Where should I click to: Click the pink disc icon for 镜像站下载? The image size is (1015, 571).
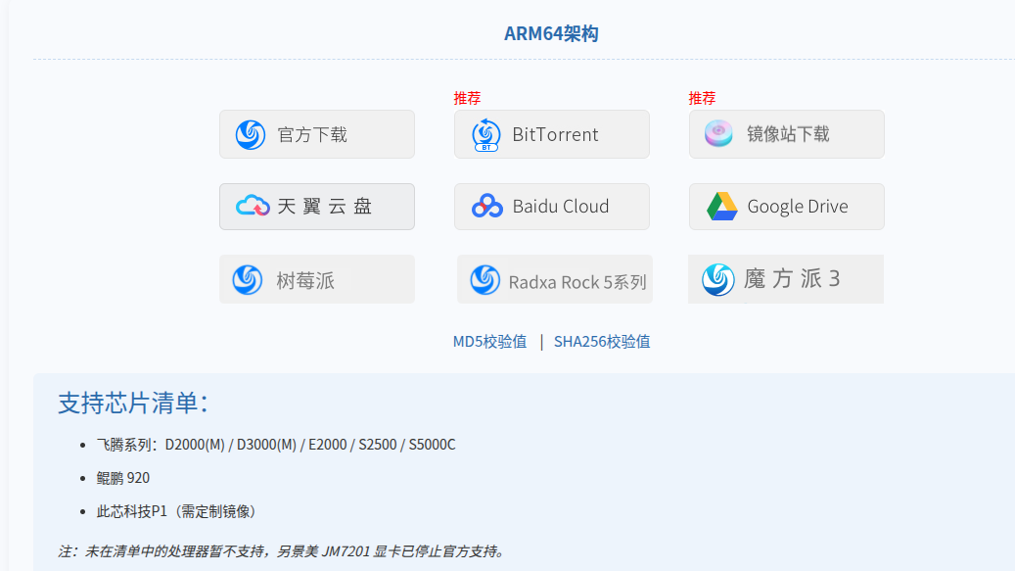point(718,134)
